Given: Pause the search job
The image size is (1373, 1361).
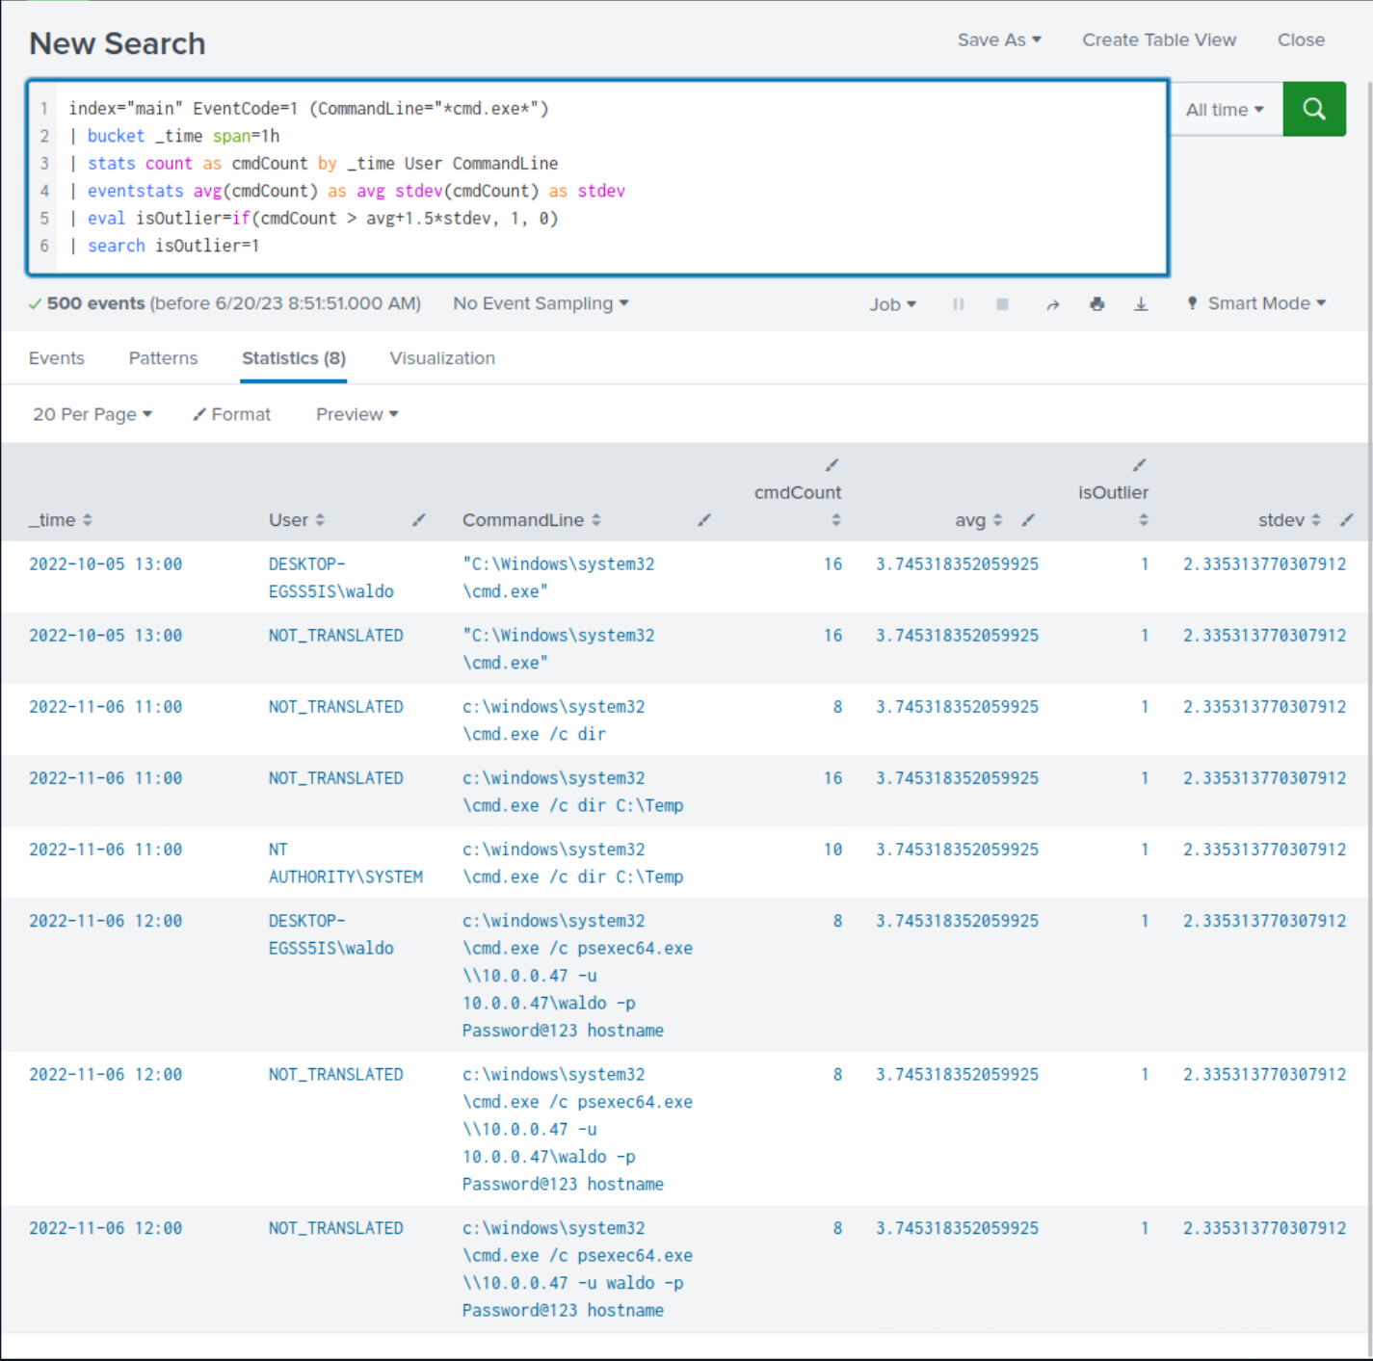Looking at the screenshot, I should pos(958,304).
